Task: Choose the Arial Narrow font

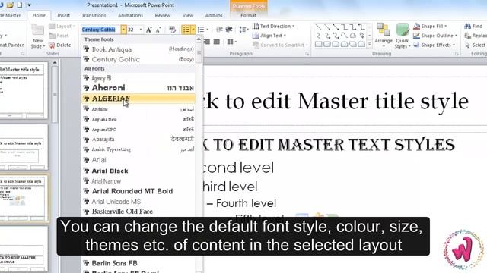Action: click(x=138, y=181)
